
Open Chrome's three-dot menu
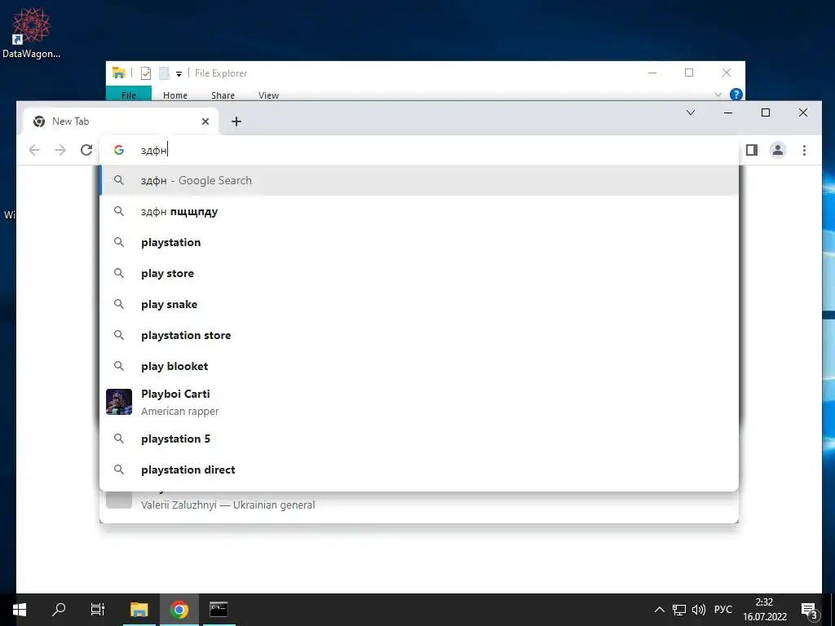[x=804, y=150]
